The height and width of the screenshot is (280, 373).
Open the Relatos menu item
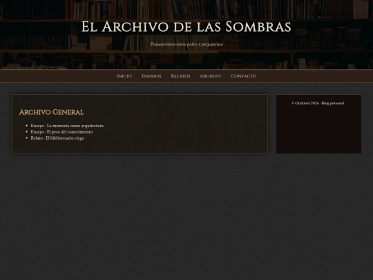pos(180,76)
